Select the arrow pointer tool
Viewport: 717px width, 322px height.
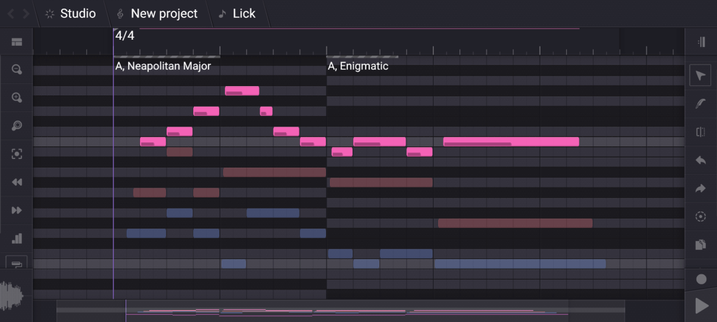[x=700, y=76]
